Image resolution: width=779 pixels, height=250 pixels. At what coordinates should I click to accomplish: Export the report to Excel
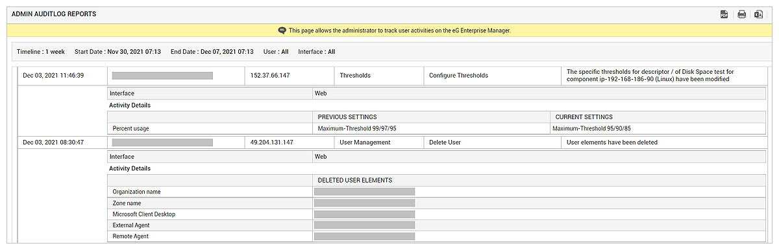click(758, 14)
